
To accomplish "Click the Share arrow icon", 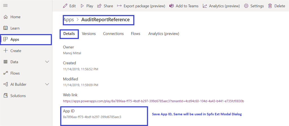I will click(x=99, y=6).
